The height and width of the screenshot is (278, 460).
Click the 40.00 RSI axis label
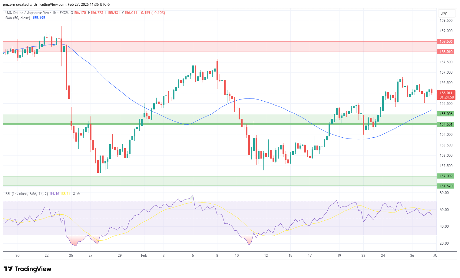click(444, 226)
